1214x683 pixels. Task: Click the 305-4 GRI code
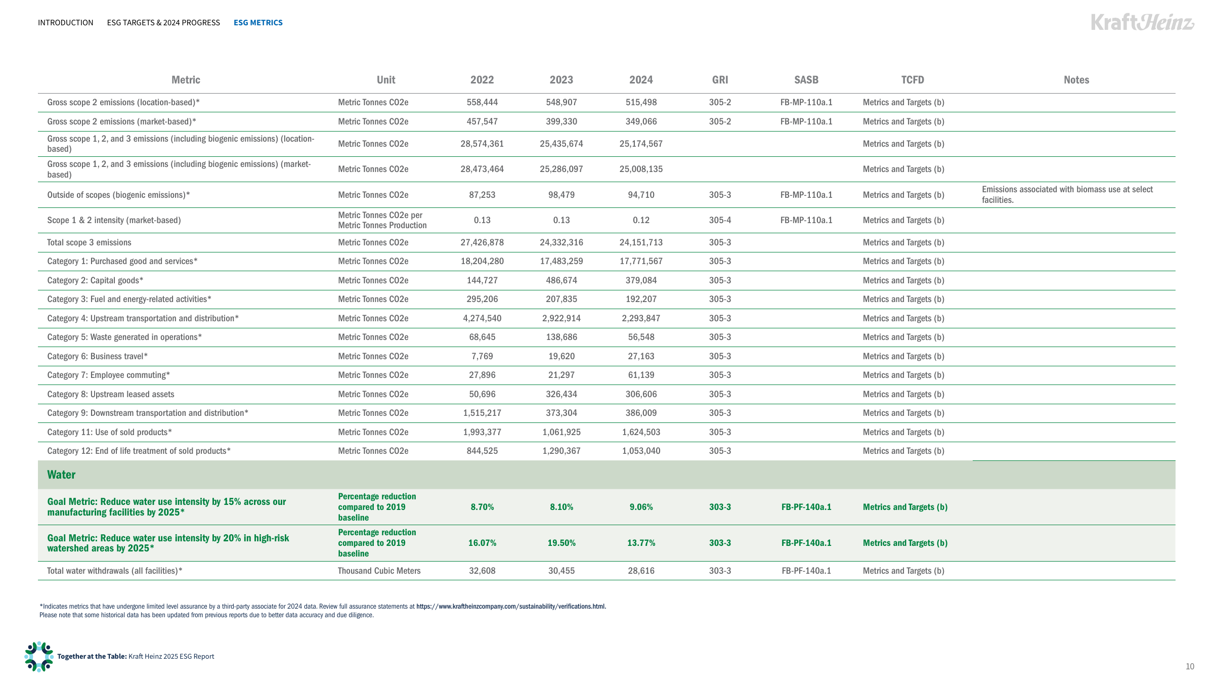[720, 220]
